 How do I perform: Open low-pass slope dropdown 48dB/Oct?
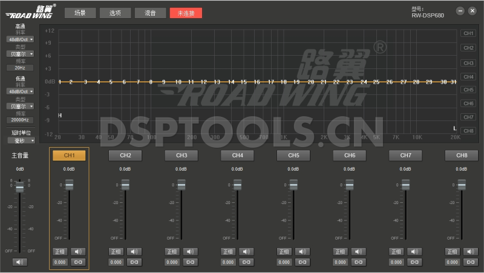click(x=20, y=92)
